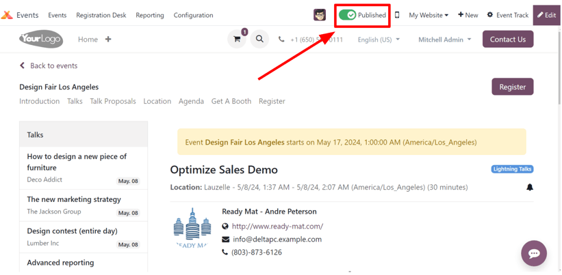The image size is (562, 275).
Task: Click the Ready Mat company logo thumbnail
Action: (x=192, y=229)
